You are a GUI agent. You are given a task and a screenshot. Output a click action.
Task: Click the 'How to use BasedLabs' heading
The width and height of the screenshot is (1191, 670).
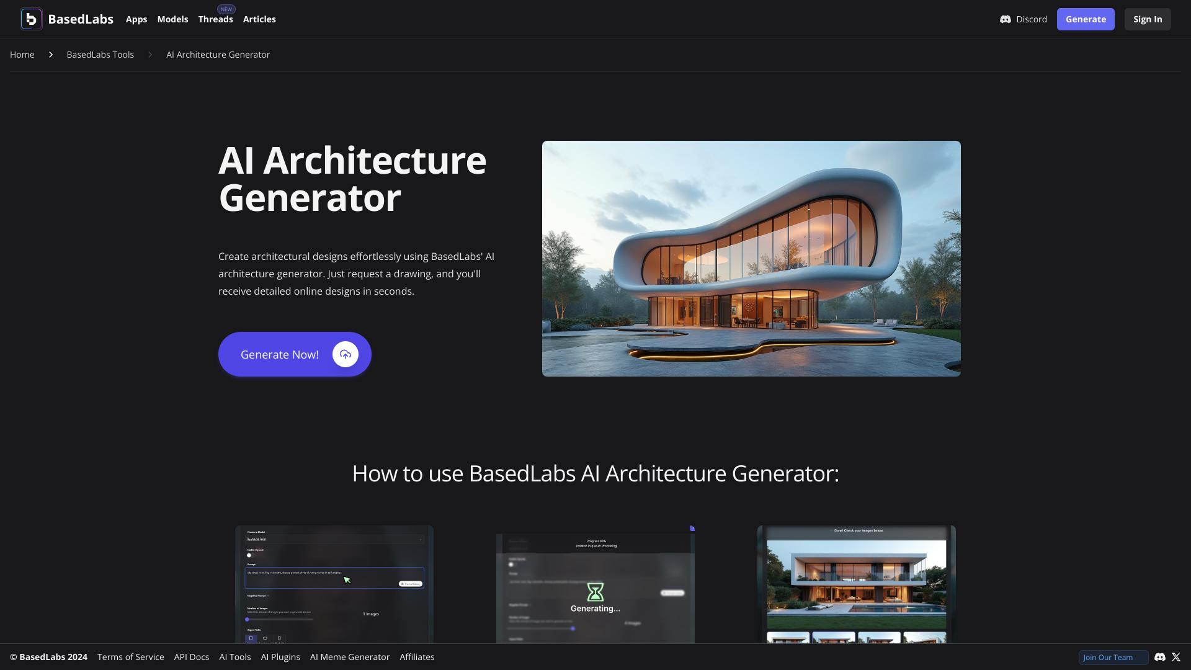[595, 473]
